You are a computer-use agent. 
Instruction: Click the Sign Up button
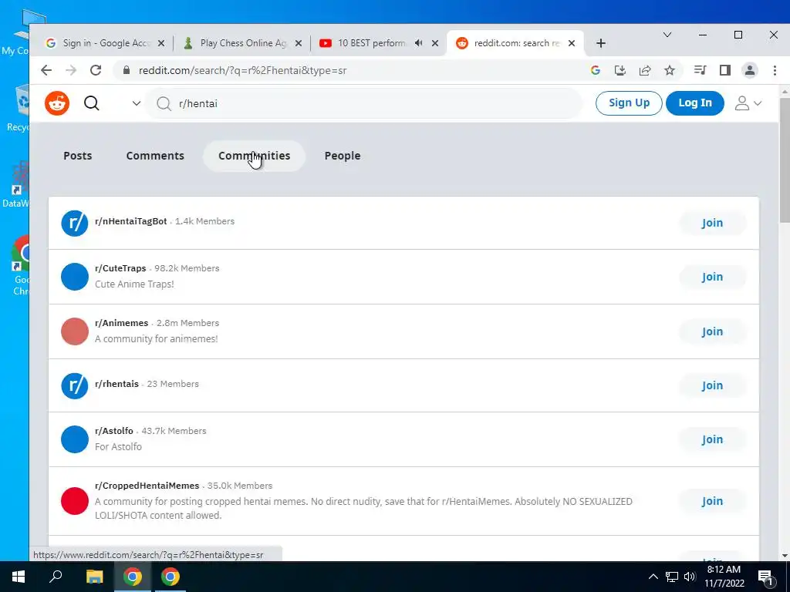[x=629, y=103]
